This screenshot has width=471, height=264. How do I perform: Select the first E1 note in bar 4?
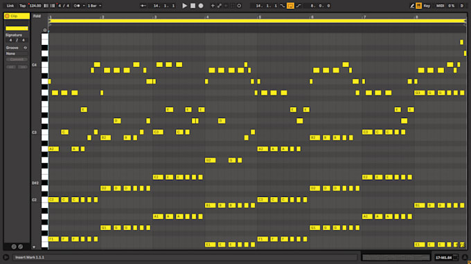click(x=211, y=245)
